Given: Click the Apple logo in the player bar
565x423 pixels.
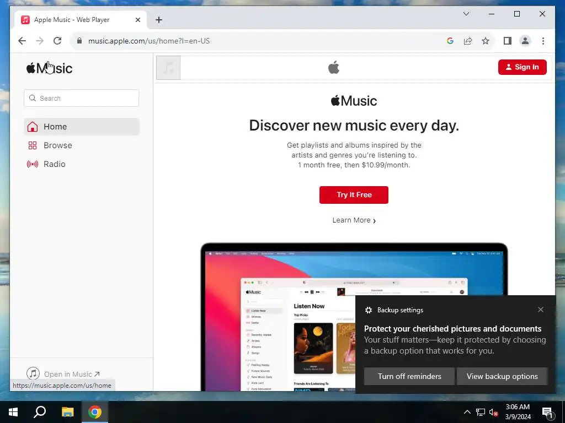Looking at the screenshot, I should (x=334, y=67).
